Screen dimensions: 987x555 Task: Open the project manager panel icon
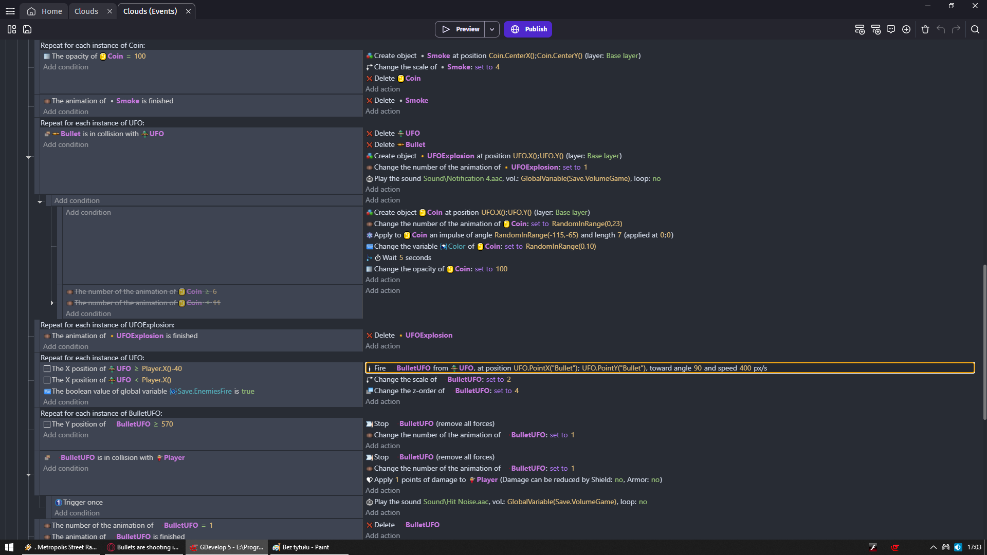point(12,29)
